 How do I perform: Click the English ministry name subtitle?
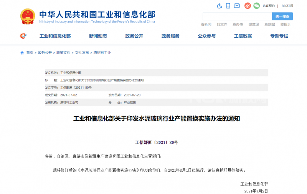coord(97,22)
